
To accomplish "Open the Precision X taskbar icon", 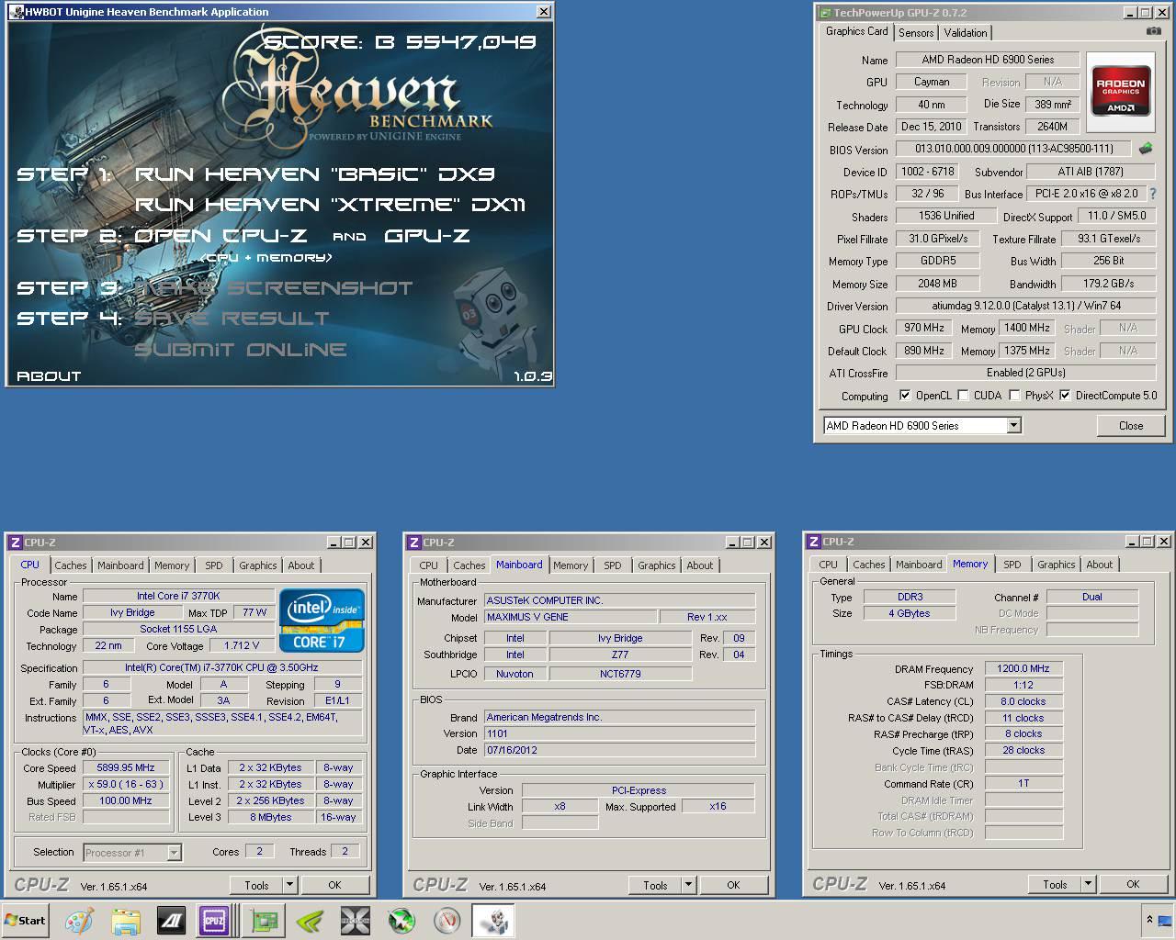I will (356, 921).
